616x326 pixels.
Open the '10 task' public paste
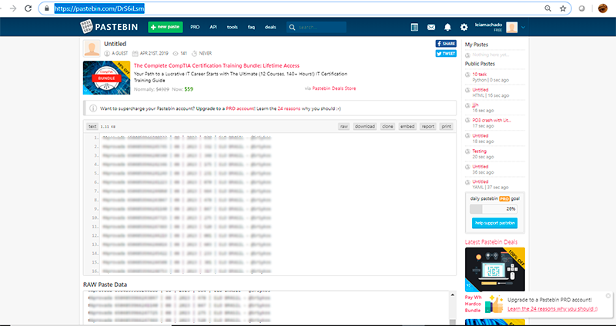pyautogui.click(x=479, y=74)
